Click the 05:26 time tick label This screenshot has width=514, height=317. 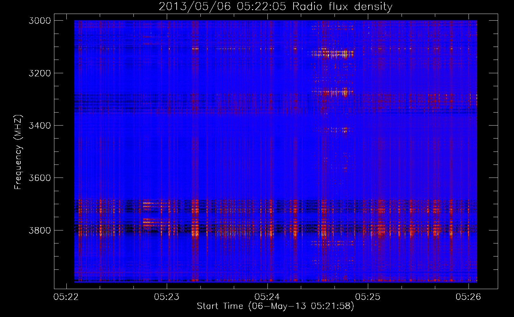click(469, 297)
